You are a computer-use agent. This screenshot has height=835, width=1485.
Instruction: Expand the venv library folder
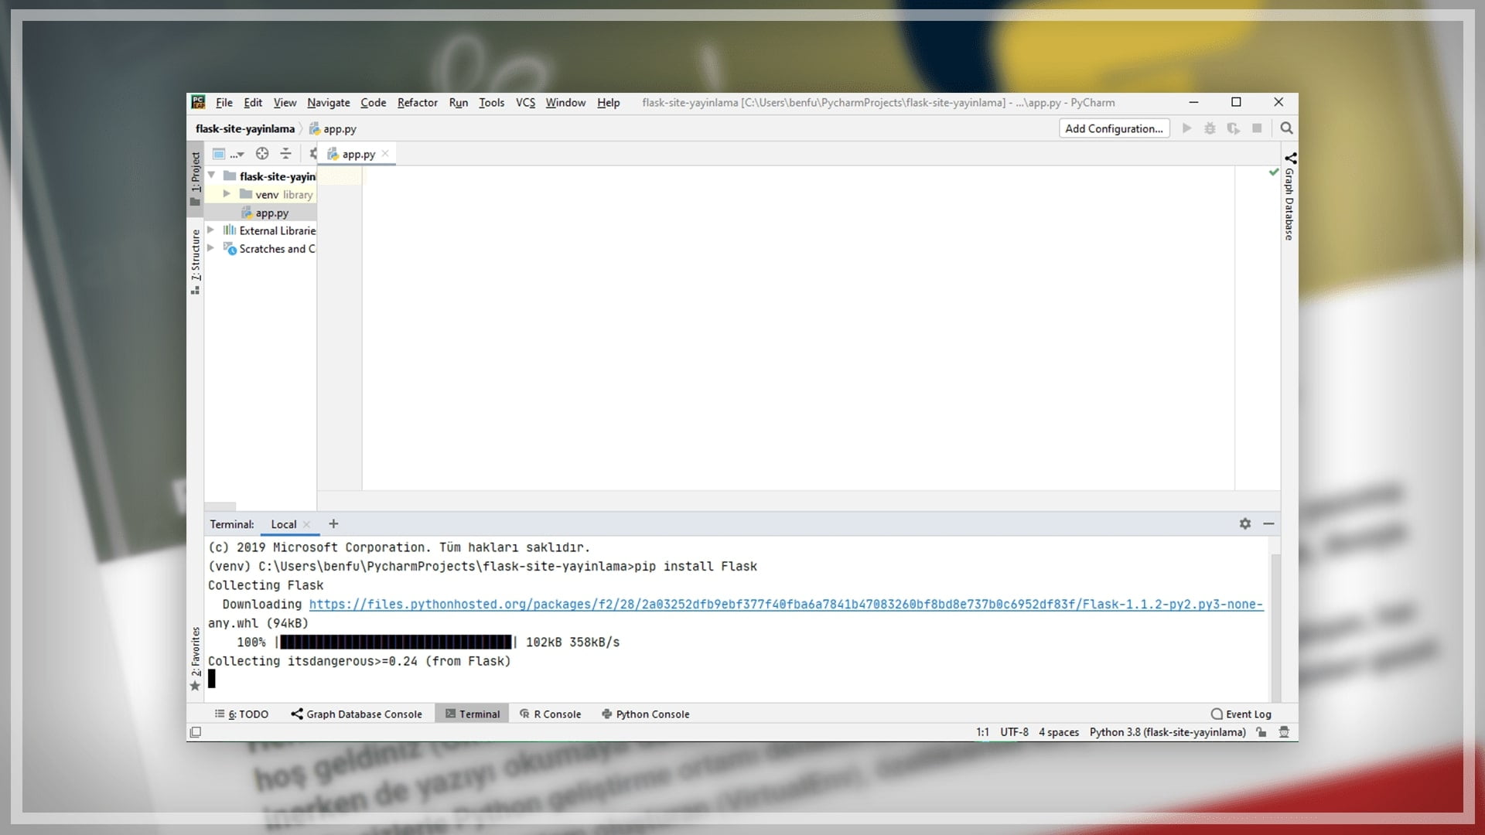click(227, 194)
